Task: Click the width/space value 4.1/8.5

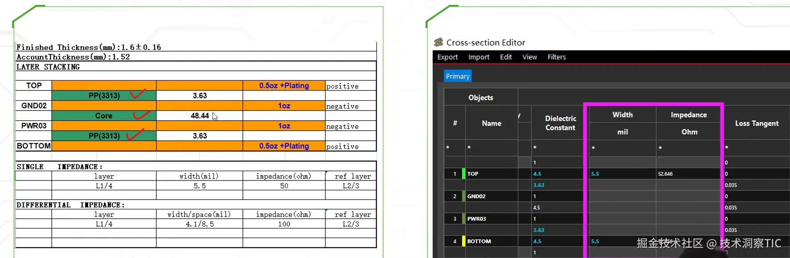Action: point(200,224)
